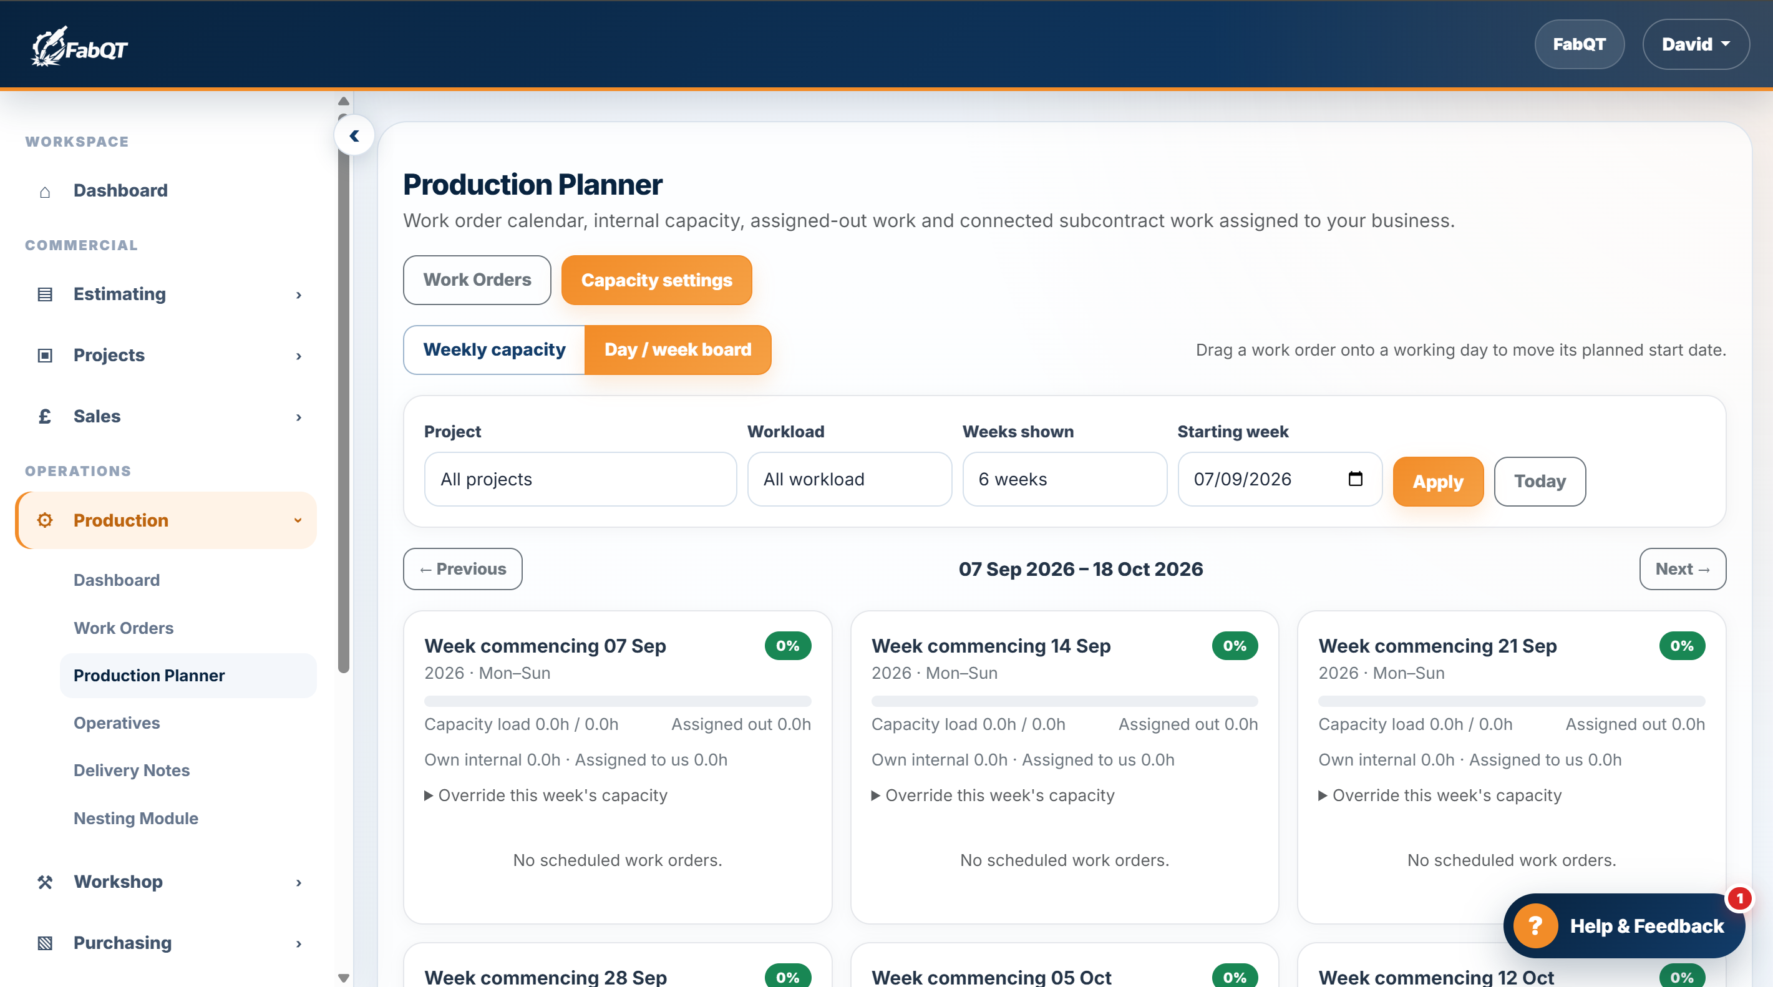Open the All workload dropdown
1773x987 pixels.
[x=849, y=479]
